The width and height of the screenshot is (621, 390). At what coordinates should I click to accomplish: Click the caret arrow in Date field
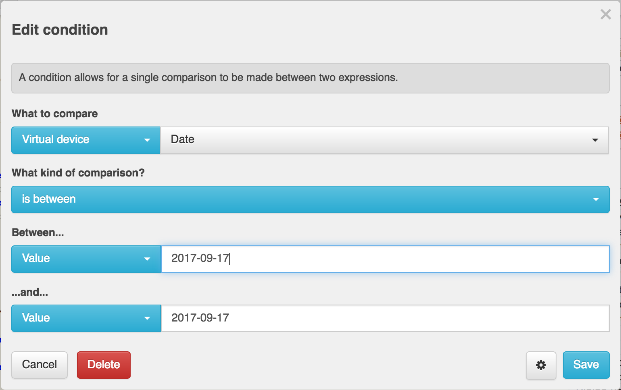(x=595, y=140)
